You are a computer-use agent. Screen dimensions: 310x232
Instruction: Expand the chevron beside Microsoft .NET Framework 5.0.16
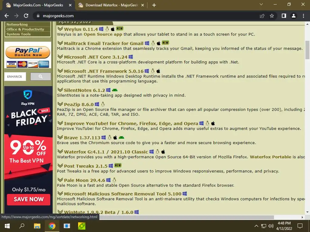tap(60, 71)
